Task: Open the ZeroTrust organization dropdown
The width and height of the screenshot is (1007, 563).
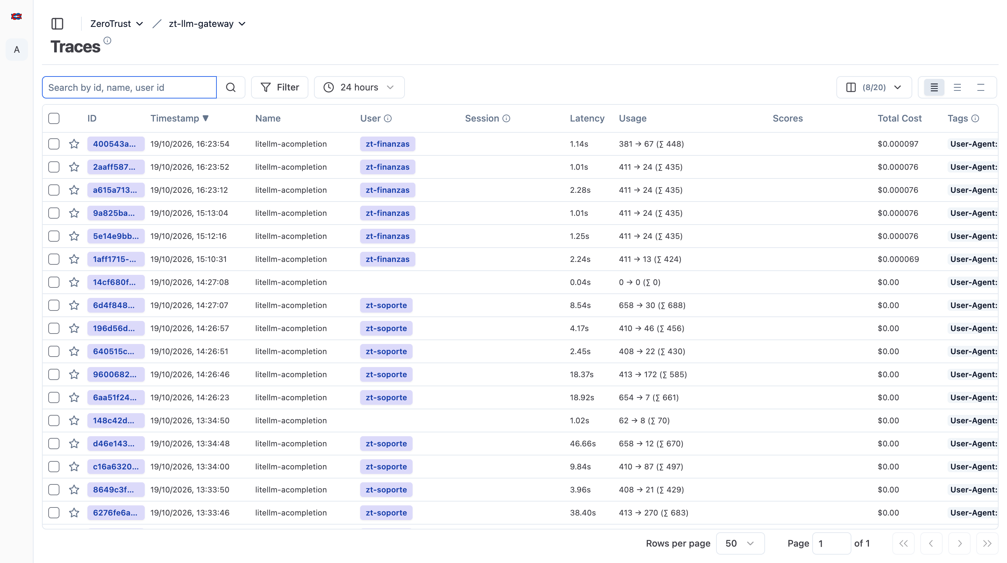Action: (x=116, y=24)
